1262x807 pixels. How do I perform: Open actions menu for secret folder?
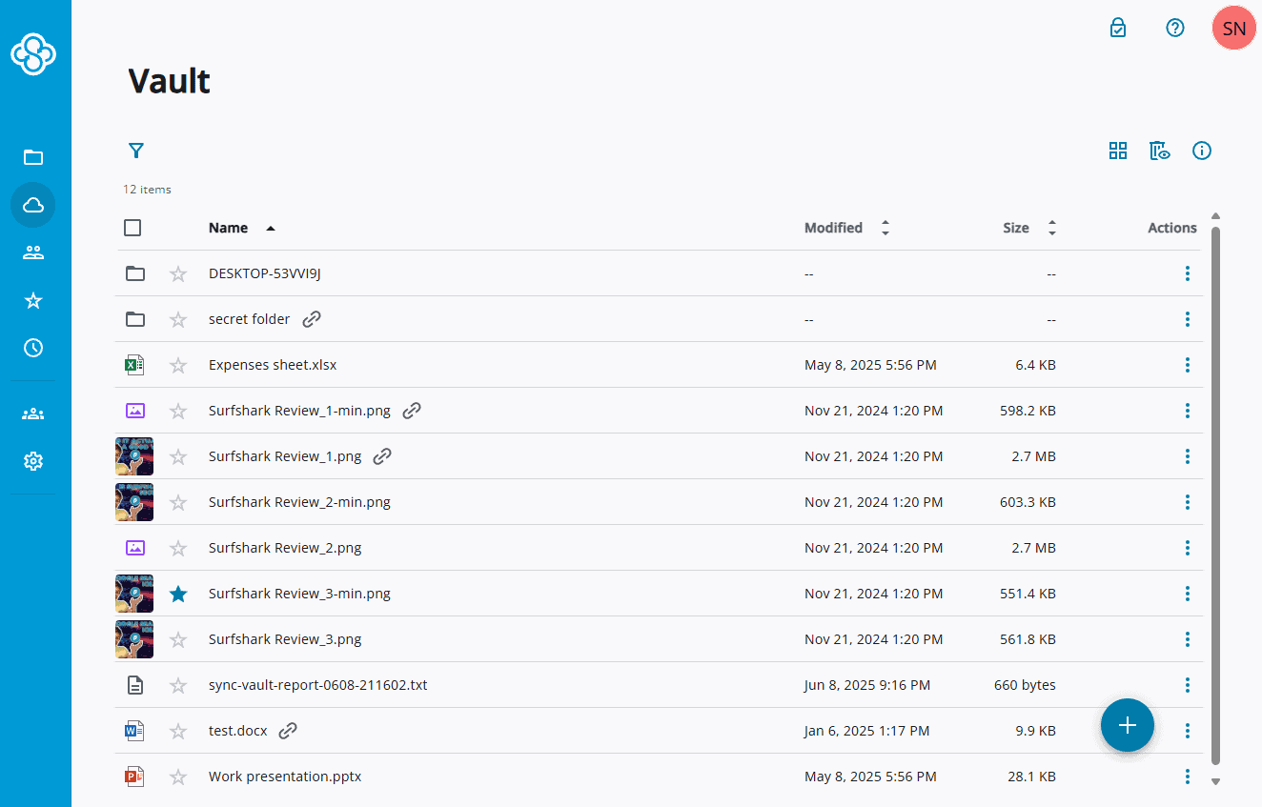pyautogui.click(x=1188, y=319)
